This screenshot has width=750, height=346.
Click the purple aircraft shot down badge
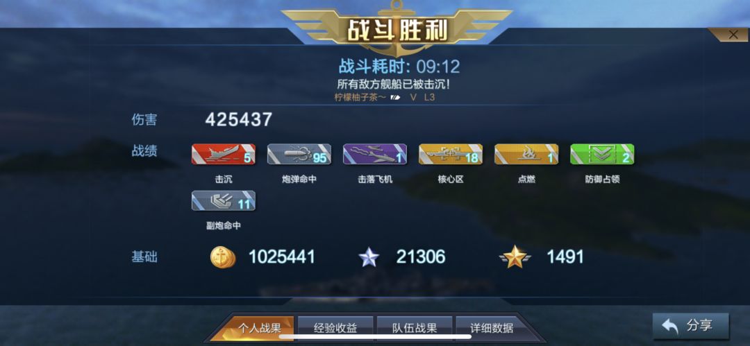(x=375, y=155)
